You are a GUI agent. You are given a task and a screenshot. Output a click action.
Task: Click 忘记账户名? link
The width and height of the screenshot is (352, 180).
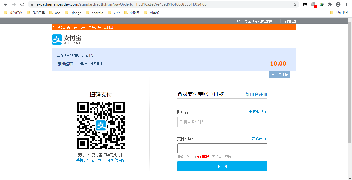pyautogui.click(x=257, y=112)
